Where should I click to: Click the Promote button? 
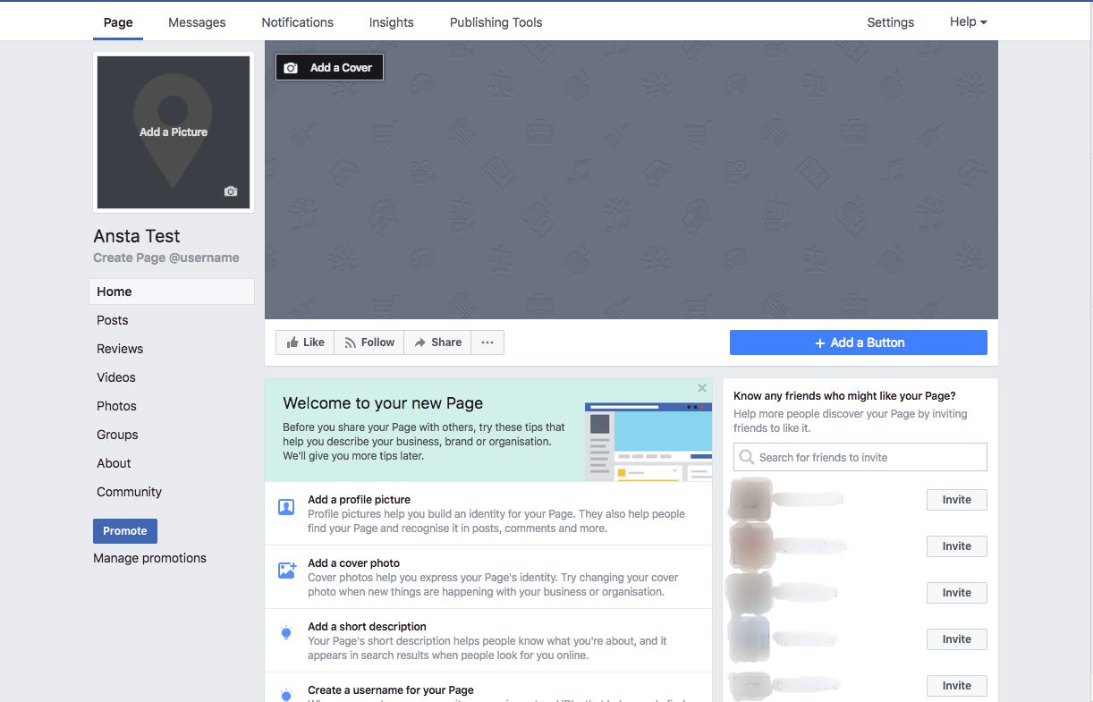[125, 530]
